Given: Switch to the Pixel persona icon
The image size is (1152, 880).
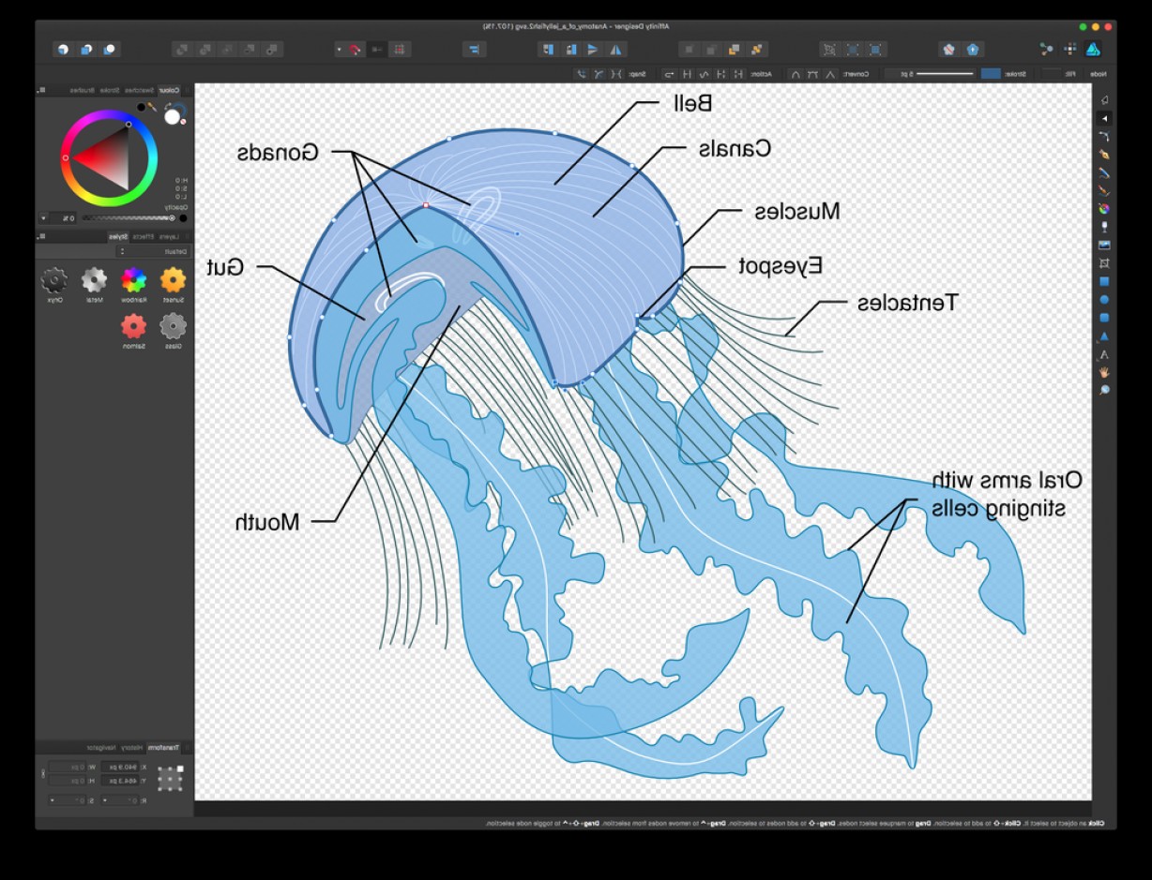Looking at the screenshot, I should tap(1069, 49).
